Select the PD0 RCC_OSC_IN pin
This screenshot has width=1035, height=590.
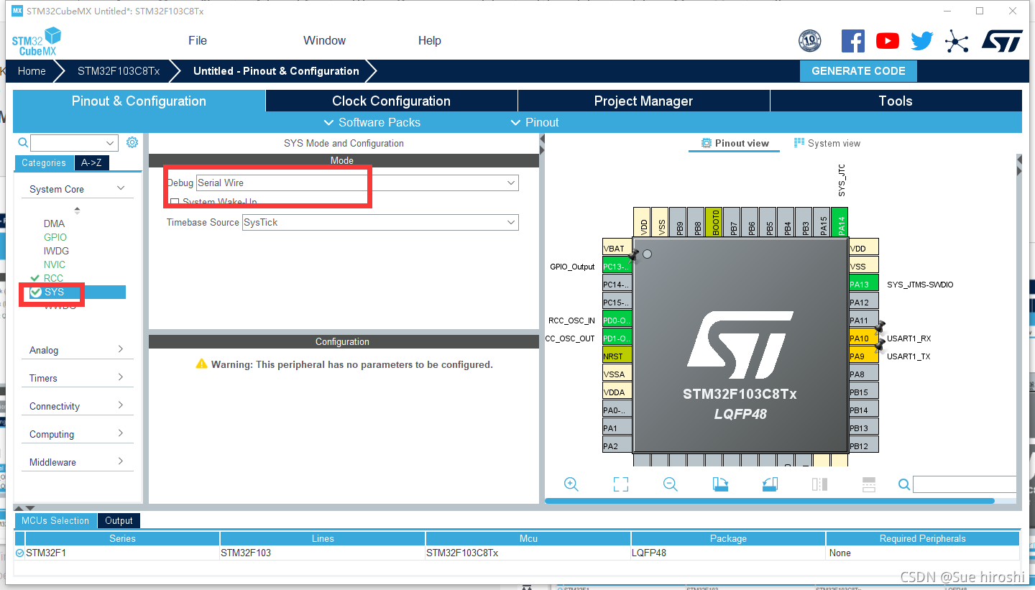click(617, 320)
